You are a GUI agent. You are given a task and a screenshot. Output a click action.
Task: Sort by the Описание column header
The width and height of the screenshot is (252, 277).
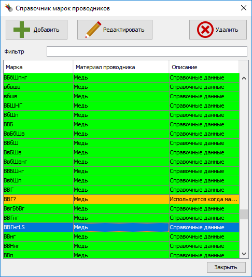[x=204, y=67]
